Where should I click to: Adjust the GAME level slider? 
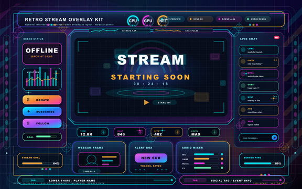point(206,159)
